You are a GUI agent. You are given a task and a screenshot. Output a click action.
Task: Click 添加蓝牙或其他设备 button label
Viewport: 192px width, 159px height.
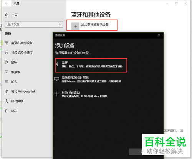(95, 25)
